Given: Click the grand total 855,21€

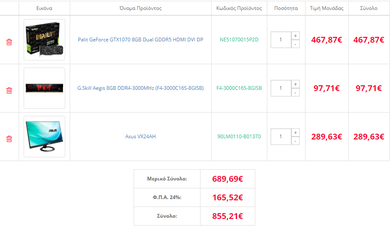Looking at the screenshot, I should (x=227, y=216).
